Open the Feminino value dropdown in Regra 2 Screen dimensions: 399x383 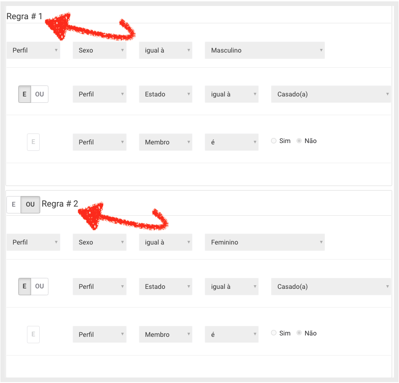[265, 242]
